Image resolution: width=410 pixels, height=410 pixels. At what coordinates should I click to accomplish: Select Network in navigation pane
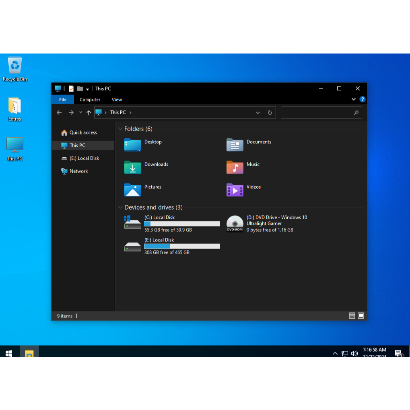click(x=83, y=171)
